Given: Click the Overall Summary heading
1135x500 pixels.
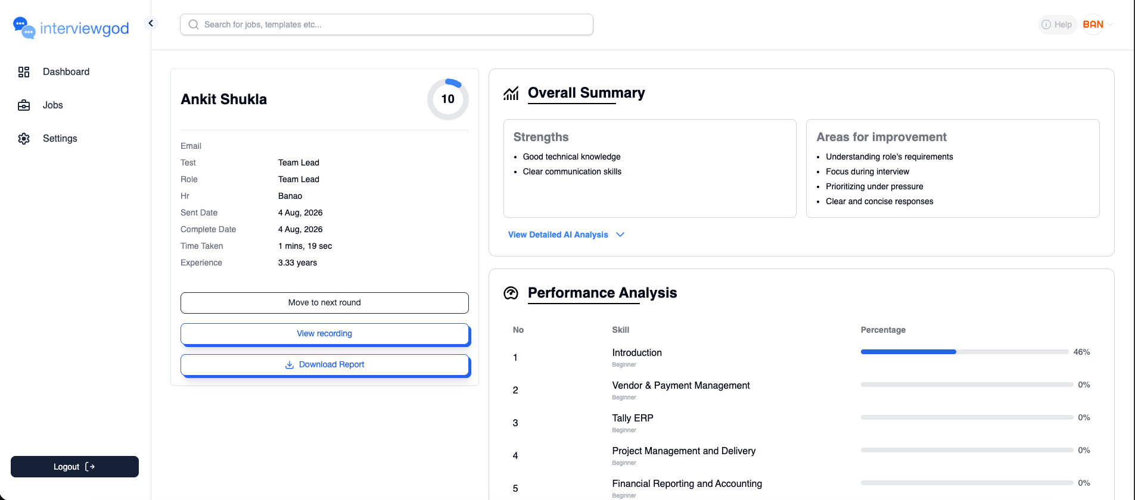Looking at the screenshot, I should [x=586, y=93].
